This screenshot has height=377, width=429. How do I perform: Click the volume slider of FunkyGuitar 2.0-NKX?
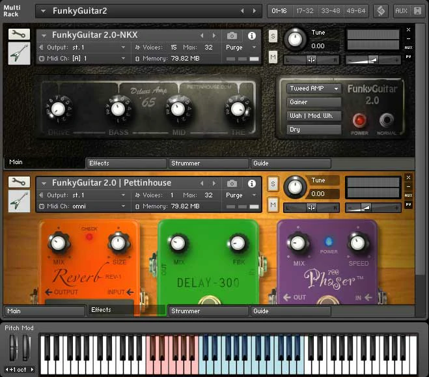click(372, 60)
